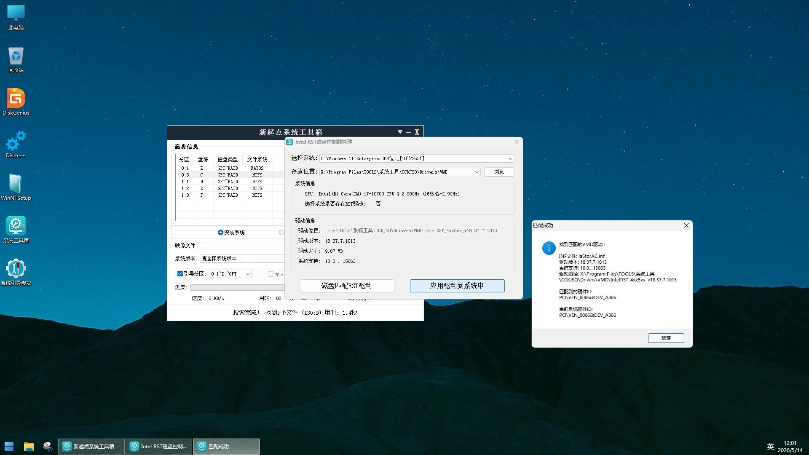Open the 系统引导修复 desktop icon
Screen dimensions: 809x455
point(16,272)
